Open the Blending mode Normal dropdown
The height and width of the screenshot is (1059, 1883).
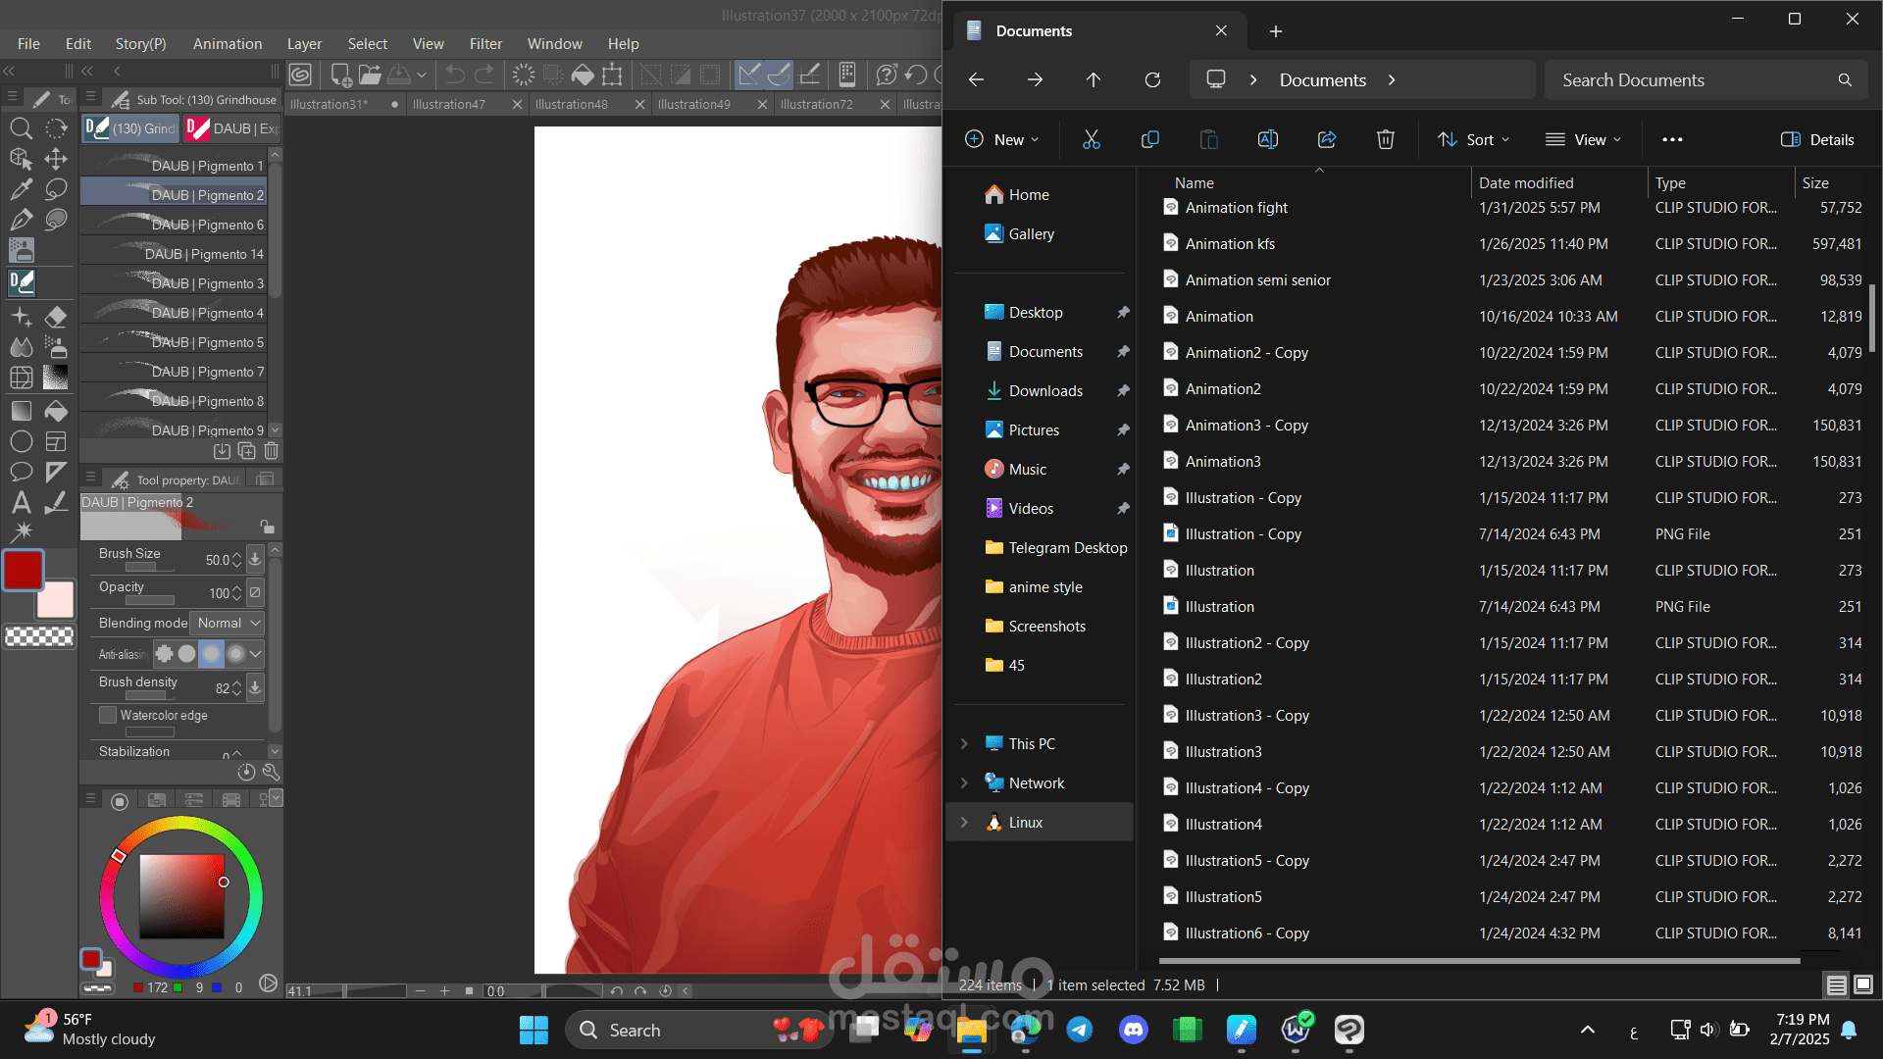(x=228, y=623)
